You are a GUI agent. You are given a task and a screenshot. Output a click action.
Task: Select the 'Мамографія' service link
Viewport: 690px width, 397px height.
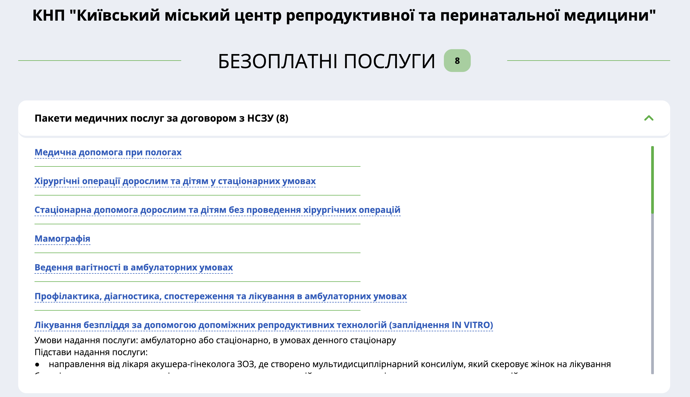pyautogui.click(x=62, y=239)
